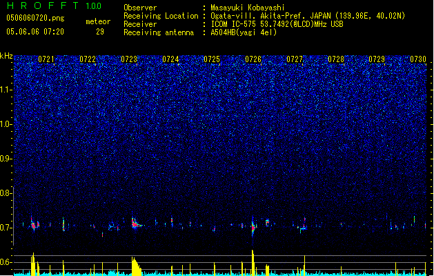Viewport: 434px width, 276px height.
Task: Click the 0728 time marker
Action: 336,59
